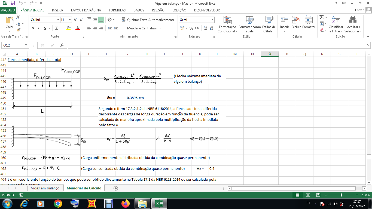Increase decimal places
Viewport: 372px width, 209px height.
click(205, 28)
